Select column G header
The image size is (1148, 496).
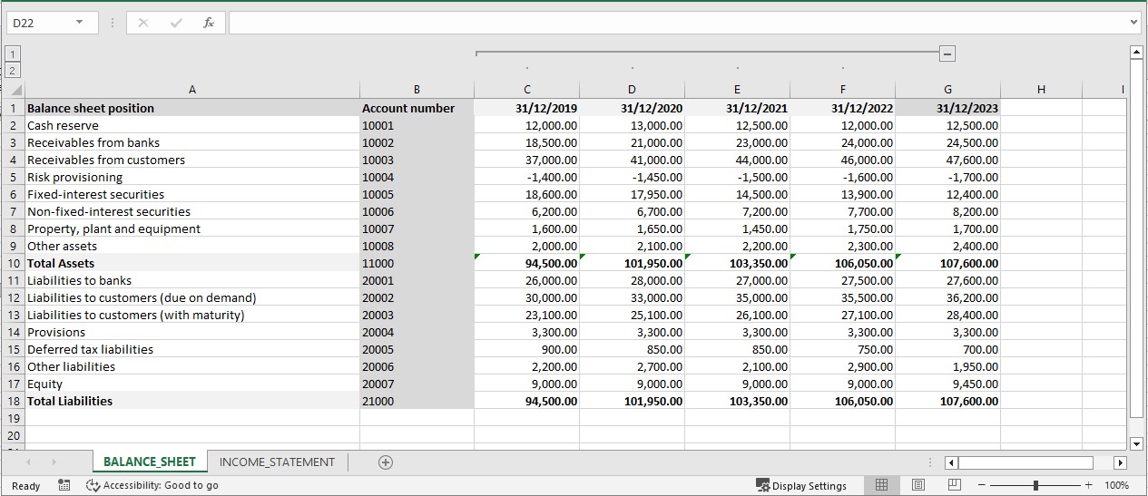pyautogui.click(x=948, y=89)
